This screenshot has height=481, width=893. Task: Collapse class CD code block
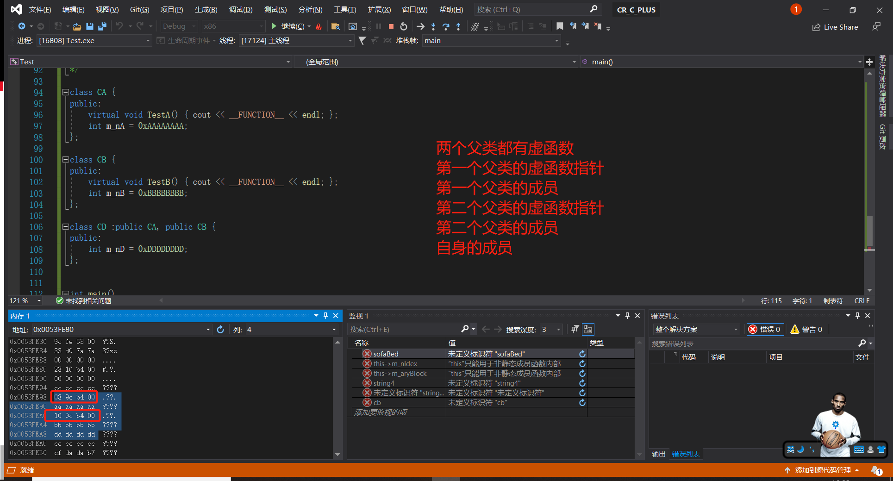(x=66, y=227)
